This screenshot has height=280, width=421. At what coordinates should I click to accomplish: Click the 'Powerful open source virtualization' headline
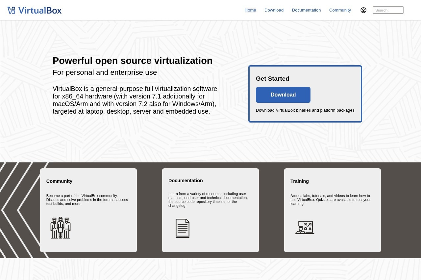pos(133,61)
